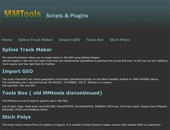170x130 pixels.
Task: Click the italic Splines Shapes text
Action: point(90,57)
